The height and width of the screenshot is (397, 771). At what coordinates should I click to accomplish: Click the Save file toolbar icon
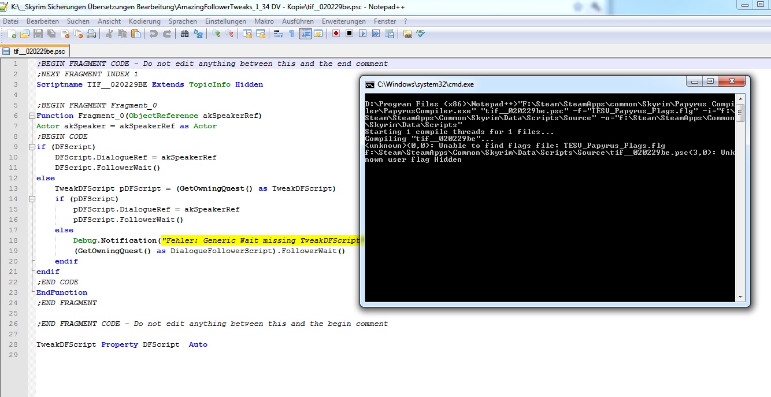(38, 34)
